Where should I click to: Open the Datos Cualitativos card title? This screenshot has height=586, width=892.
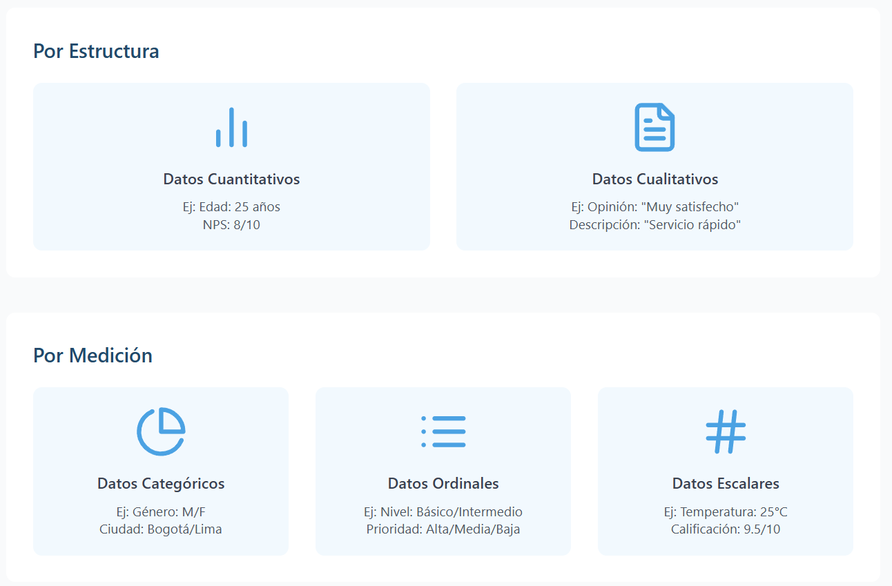[655, 179]
